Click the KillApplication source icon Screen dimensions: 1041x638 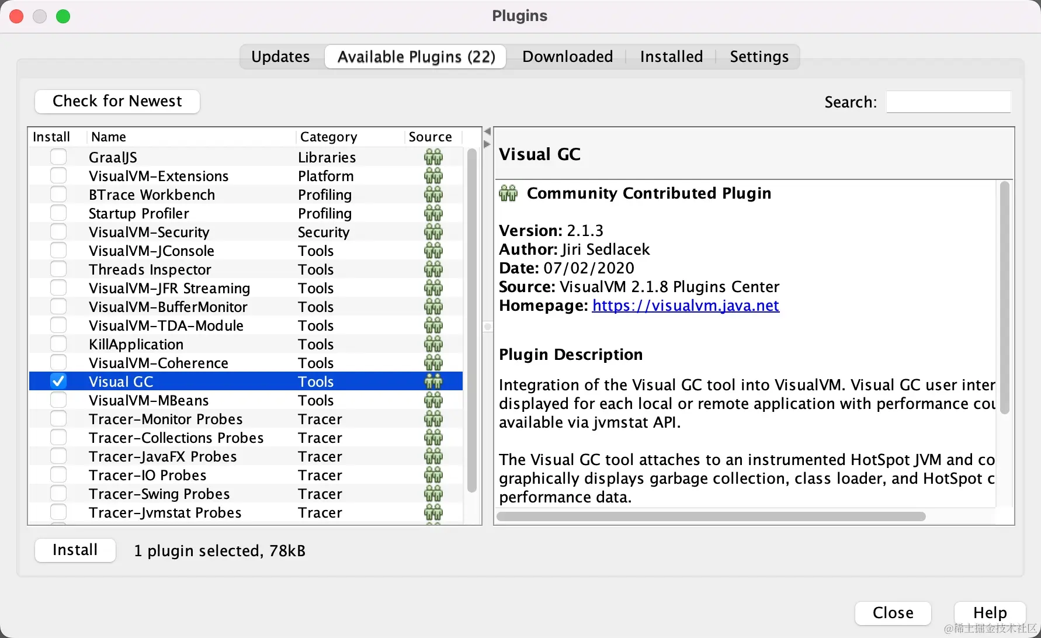point(433,344)
